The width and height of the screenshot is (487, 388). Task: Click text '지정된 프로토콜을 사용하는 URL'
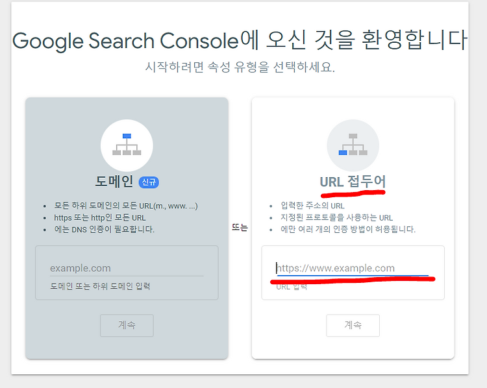click(x=336, y=217)
